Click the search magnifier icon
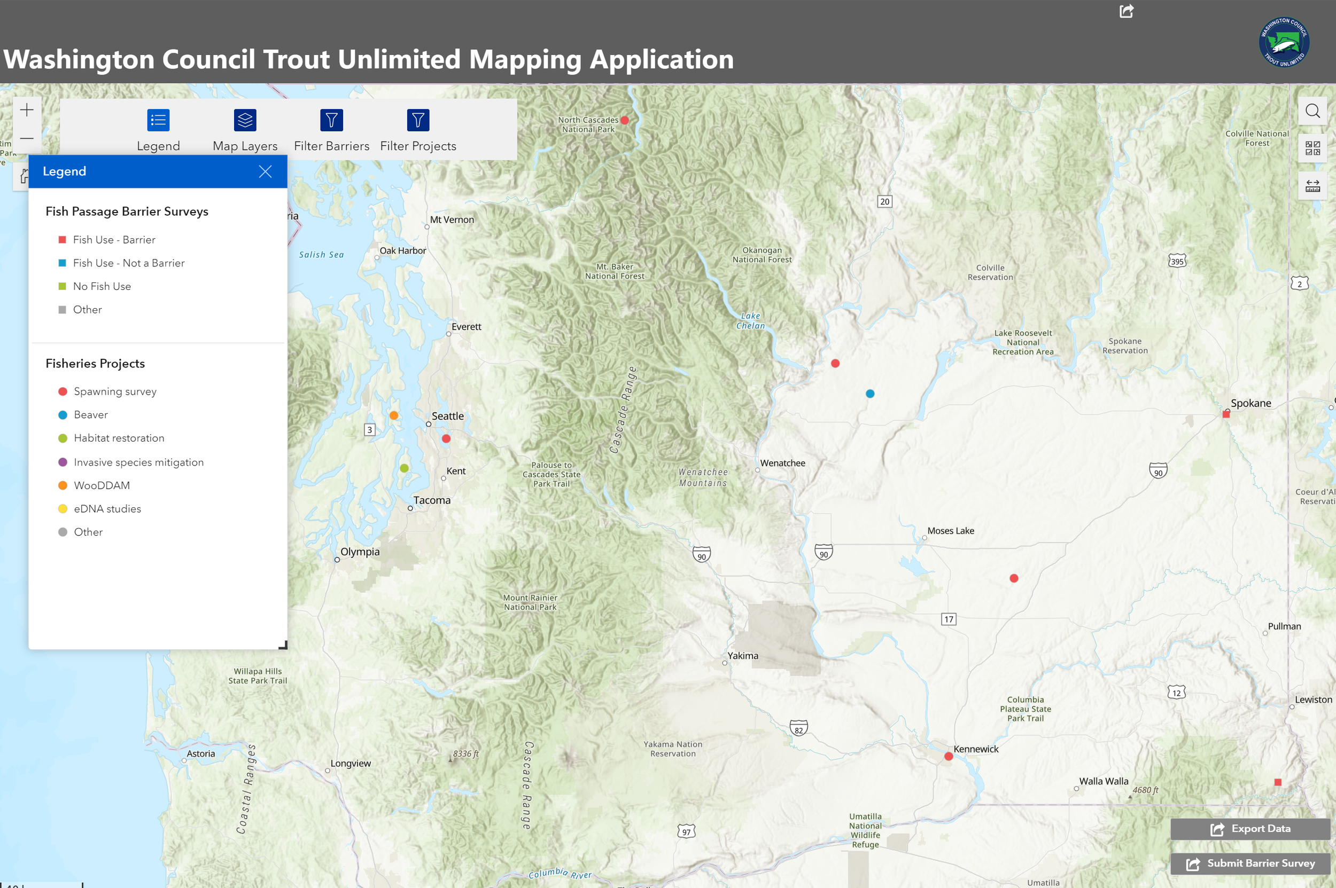Viewport: 1336px width, 888px height. pyautogui.click(x=1312, y=111)
